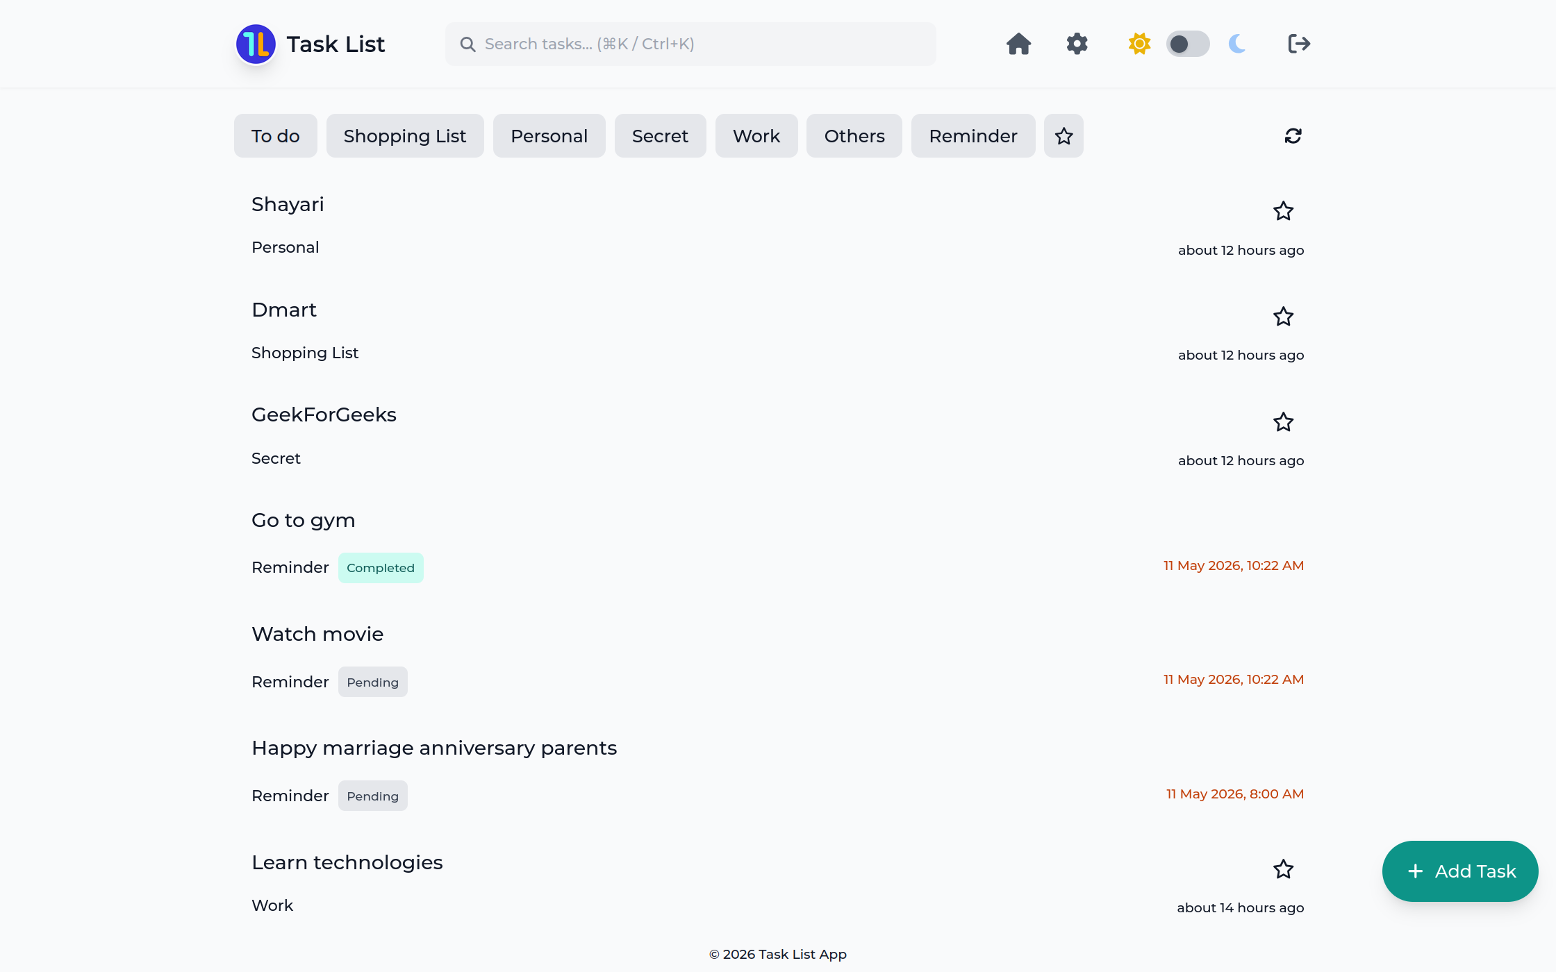Screen dimensions: 1556x972
Task: Click the moon dark-mode icon
Action: (x=1237, y=44)
